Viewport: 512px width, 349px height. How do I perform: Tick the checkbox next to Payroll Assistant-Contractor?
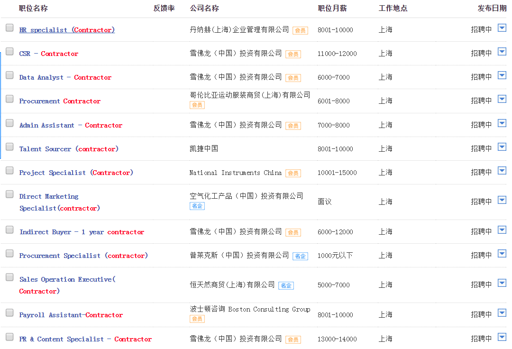(x=9, y=312)
